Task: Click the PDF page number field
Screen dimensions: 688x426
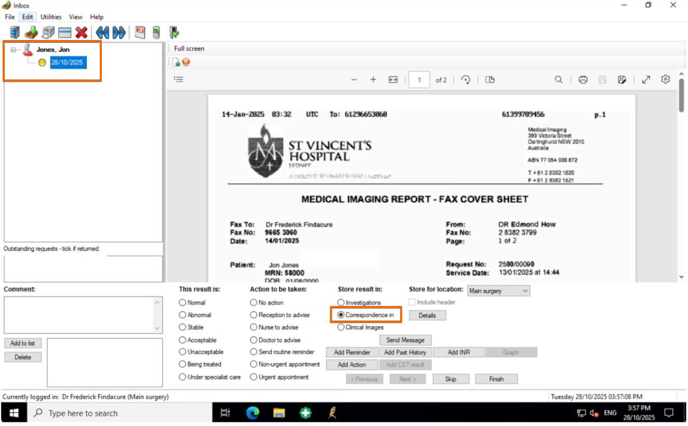Action: [419, 80]
